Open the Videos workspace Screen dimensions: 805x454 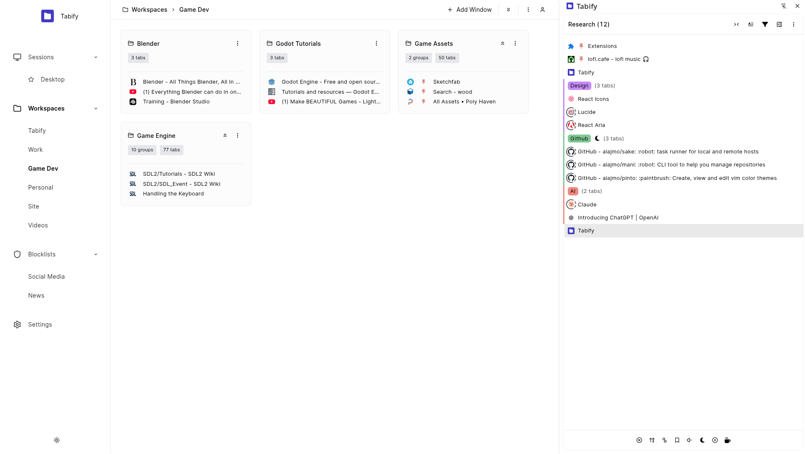coord(38,225)
